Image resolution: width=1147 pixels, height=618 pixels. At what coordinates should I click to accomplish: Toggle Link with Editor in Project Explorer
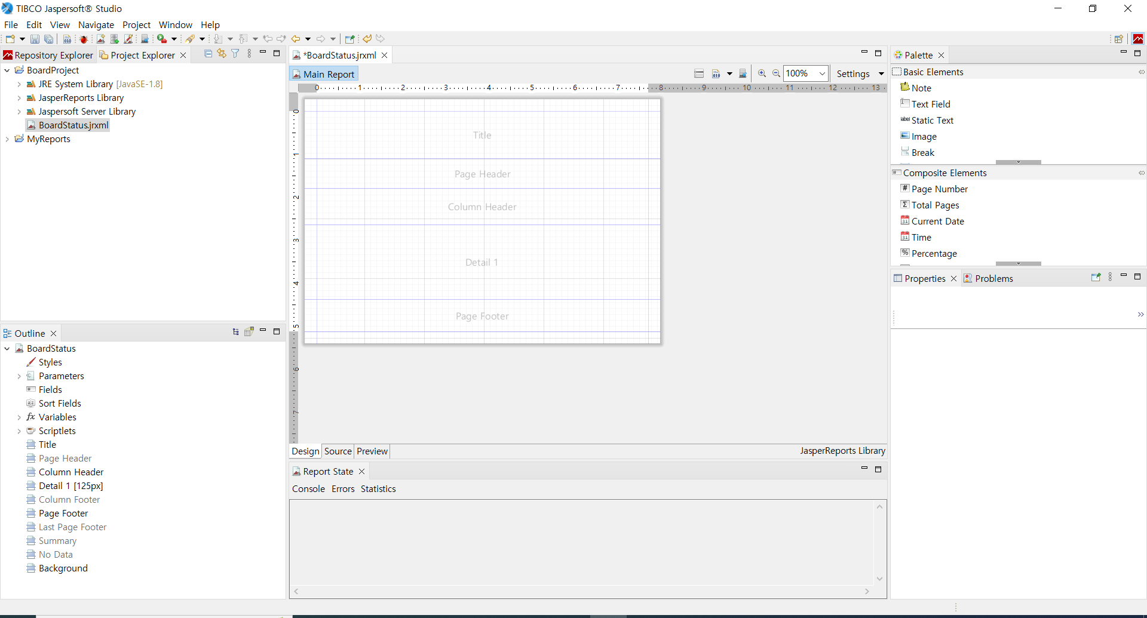[222, 54]
